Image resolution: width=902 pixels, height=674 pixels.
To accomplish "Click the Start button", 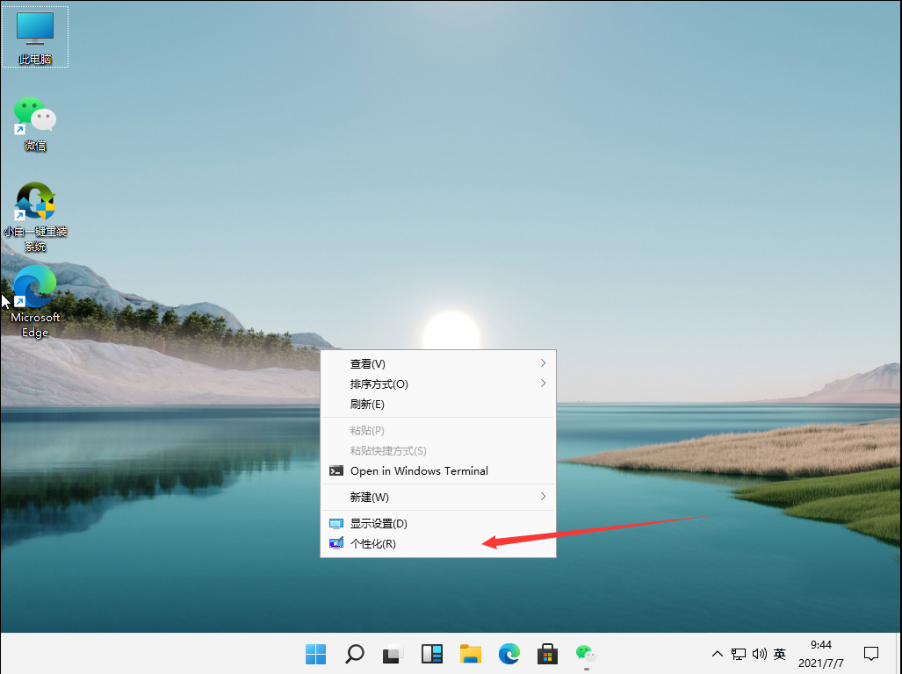I will pyautogui.click(x=315, y=654).
